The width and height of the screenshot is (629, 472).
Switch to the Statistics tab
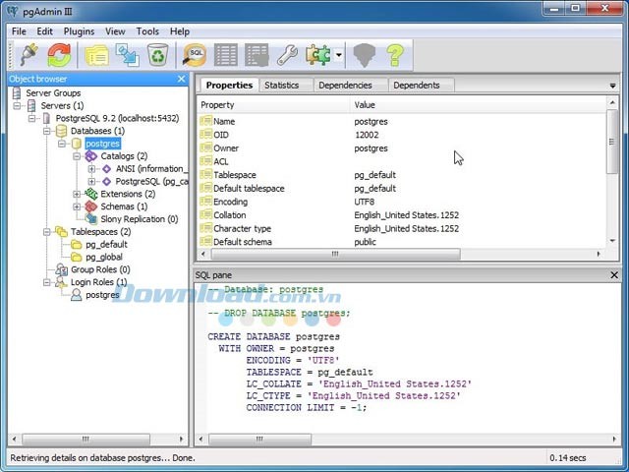282,86
